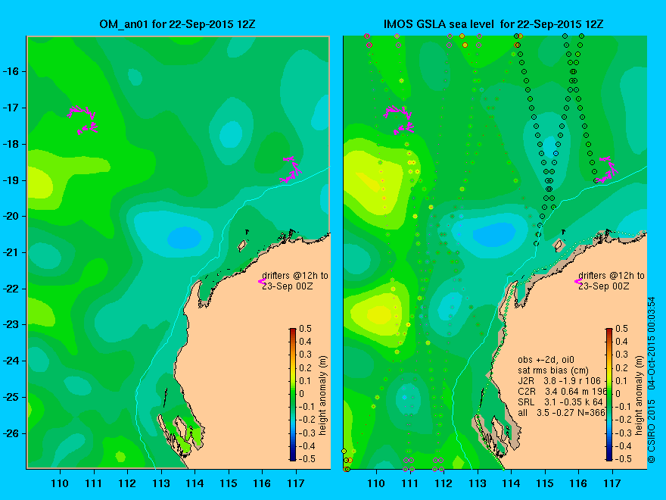The image size is (666, 500).
Task: Click the drifter track near 117°E in OM_an01 panel
Action: coord(291,170)
